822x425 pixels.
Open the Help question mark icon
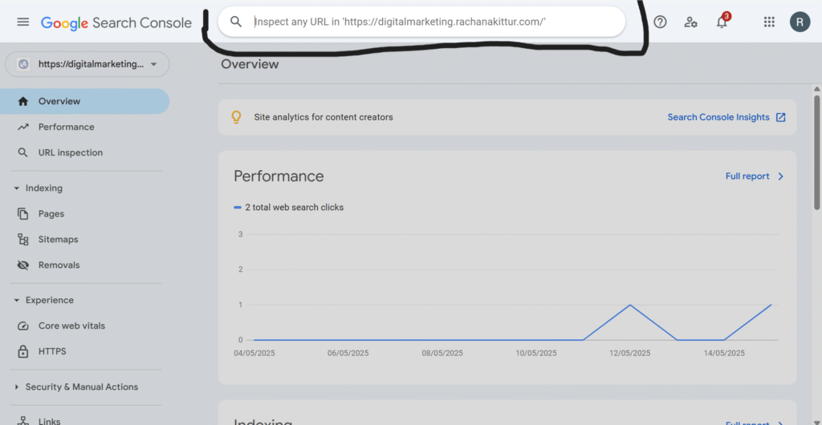[x=660, y=22]
